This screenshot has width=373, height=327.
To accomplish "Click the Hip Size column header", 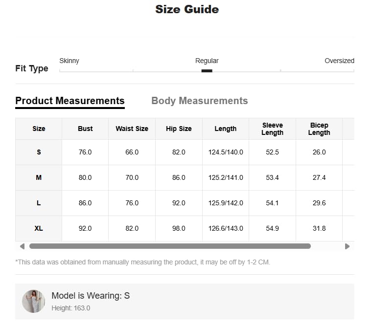I will pyautogui.click(x=179, y=129).
